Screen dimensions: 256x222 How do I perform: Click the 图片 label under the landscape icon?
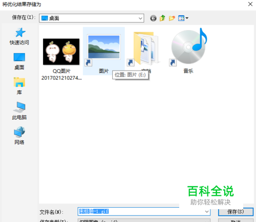pos(104,71)
